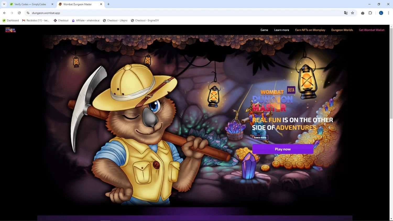
Task: Click Get Wombat Wallet link
Action: point(372,30)
